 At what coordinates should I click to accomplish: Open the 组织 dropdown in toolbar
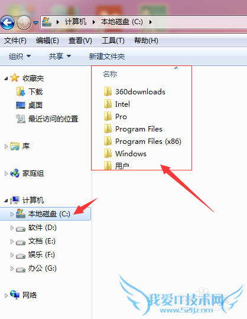click(x=19, y=57)
